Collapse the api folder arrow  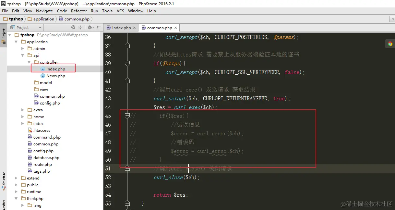pos(23,56)
